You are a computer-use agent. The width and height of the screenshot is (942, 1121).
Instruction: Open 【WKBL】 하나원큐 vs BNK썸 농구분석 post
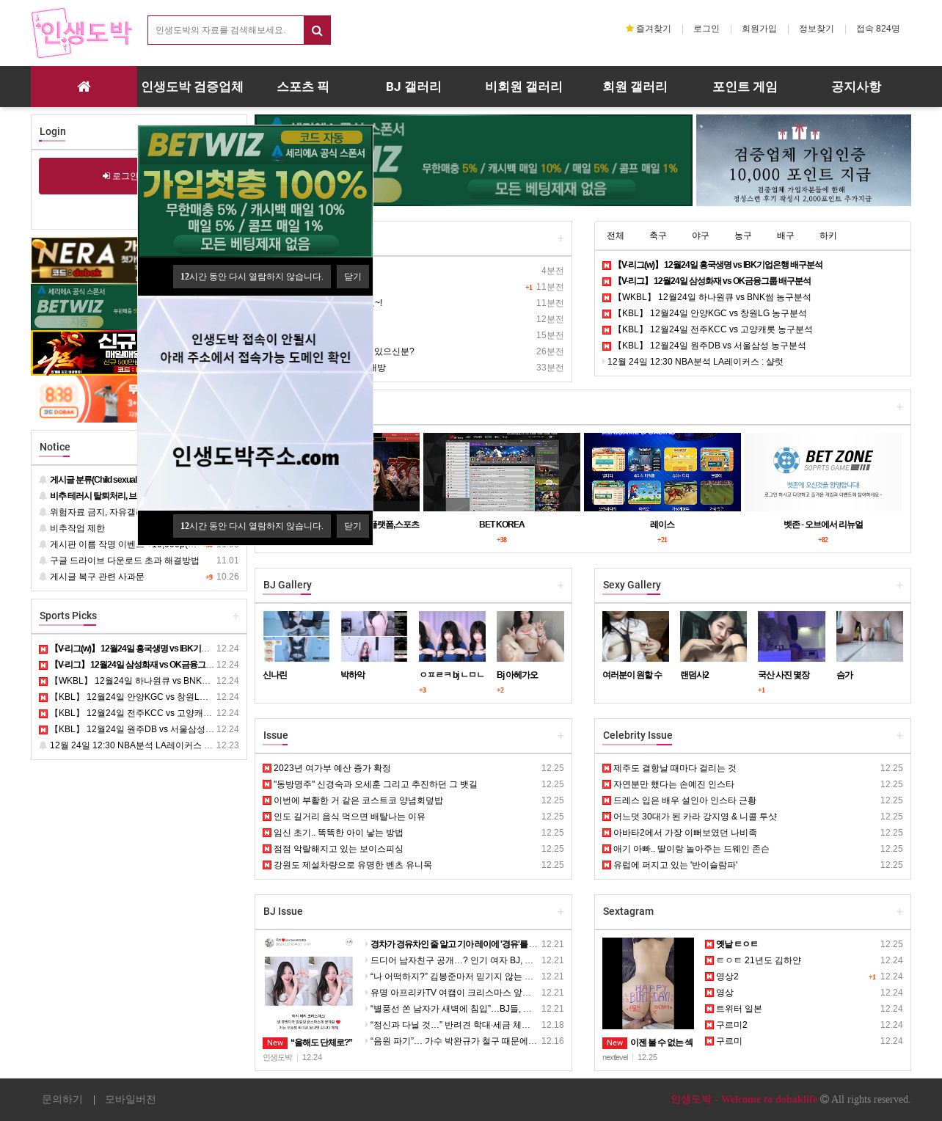712,297
